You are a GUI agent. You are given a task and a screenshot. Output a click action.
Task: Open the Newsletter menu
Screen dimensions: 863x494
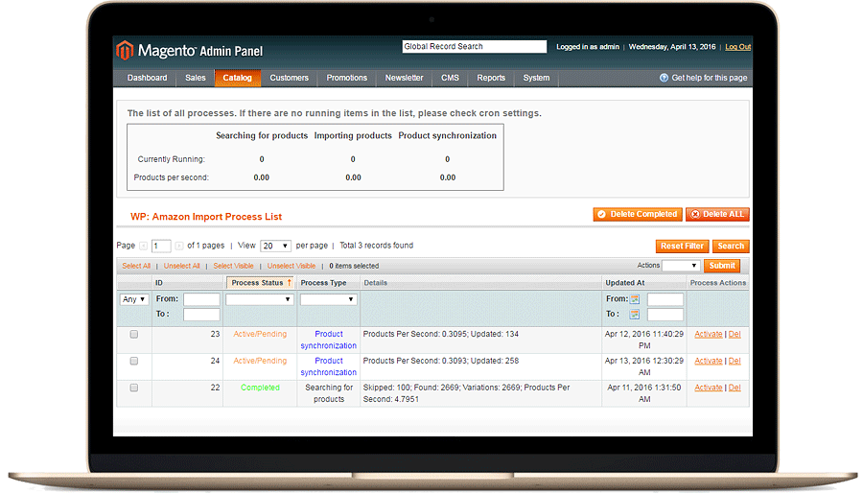click(404, 78)
